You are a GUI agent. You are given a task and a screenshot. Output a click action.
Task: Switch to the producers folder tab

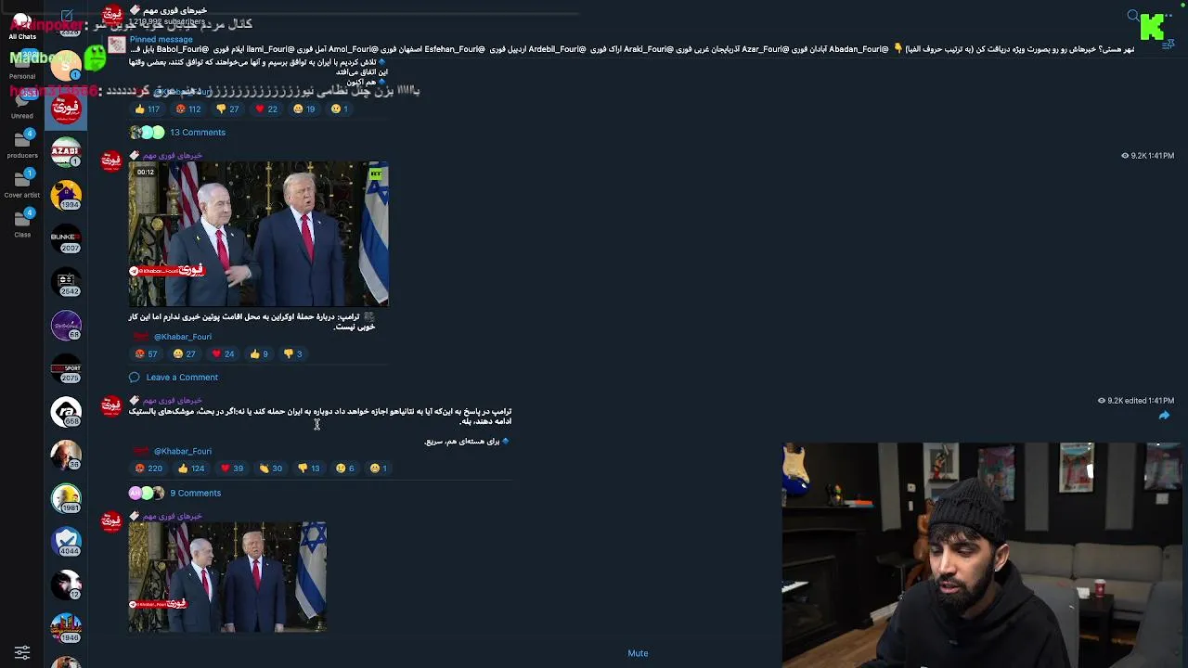click(x=22, y=145)
